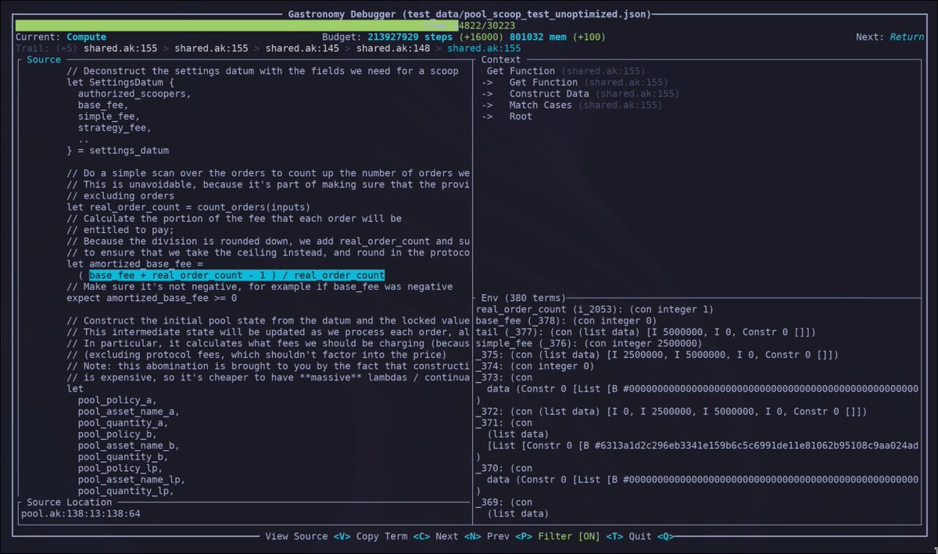The height and width of the screenshot is (554, 938).
Task: Click the shared.ak:148 trail entry
Action: coord(393,48)
